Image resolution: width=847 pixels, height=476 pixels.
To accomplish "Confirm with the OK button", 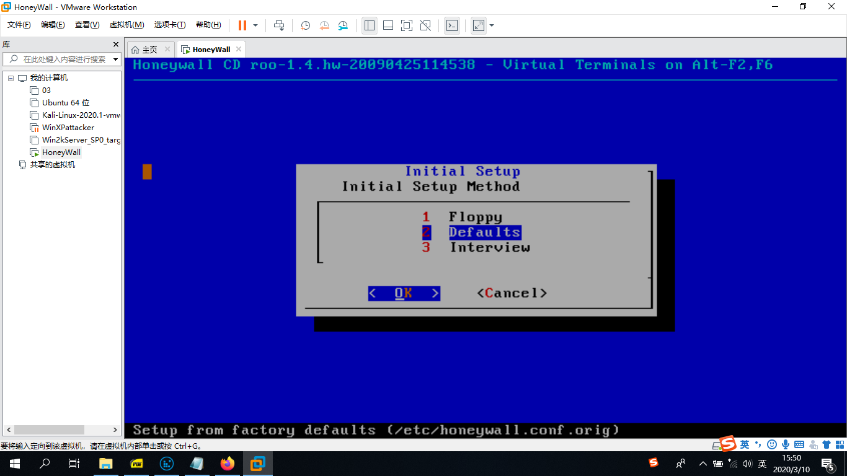I will [404, 293].
